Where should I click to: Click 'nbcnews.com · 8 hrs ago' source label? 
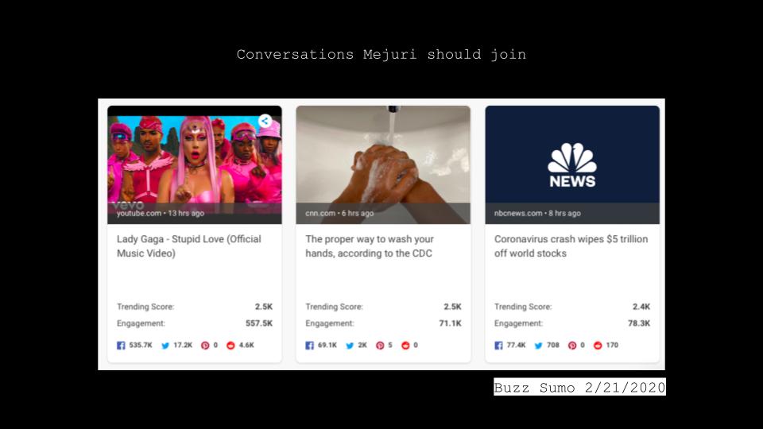[537, 213]
